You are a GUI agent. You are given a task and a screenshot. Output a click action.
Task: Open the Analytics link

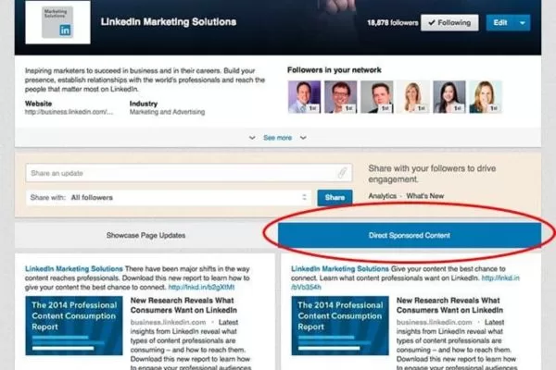[x=382, y=196]
